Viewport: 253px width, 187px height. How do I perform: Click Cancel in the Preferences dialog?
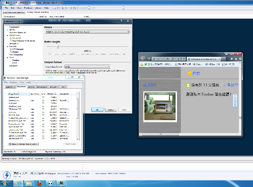point(111,110)
